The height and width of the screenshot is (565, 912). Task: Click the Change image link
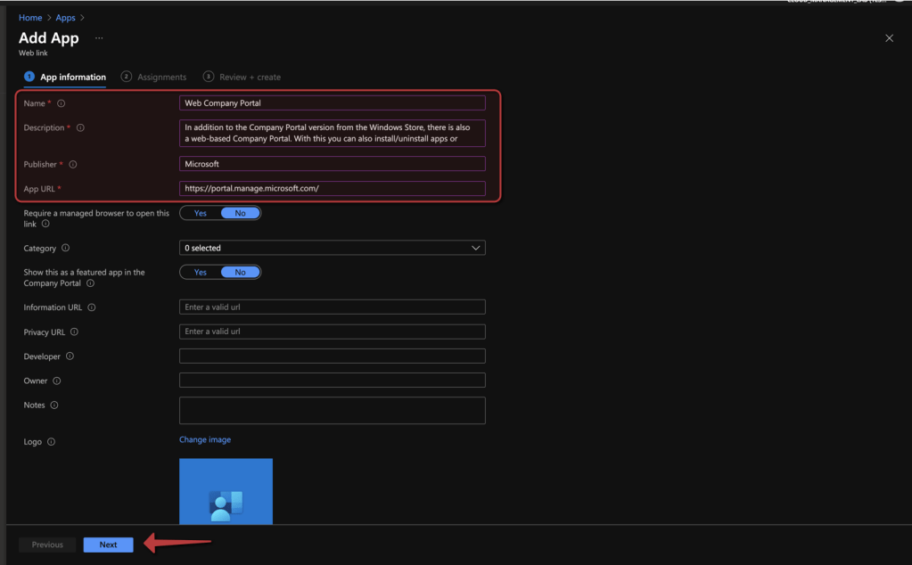tap(205, 439)
